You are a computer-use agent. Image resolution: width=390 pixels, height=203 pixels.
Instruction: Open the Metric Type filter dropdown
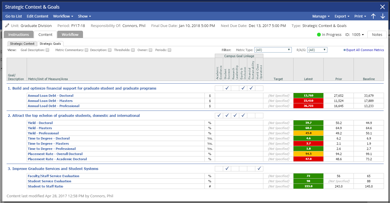pyautogui.click(x=273, y=50)
